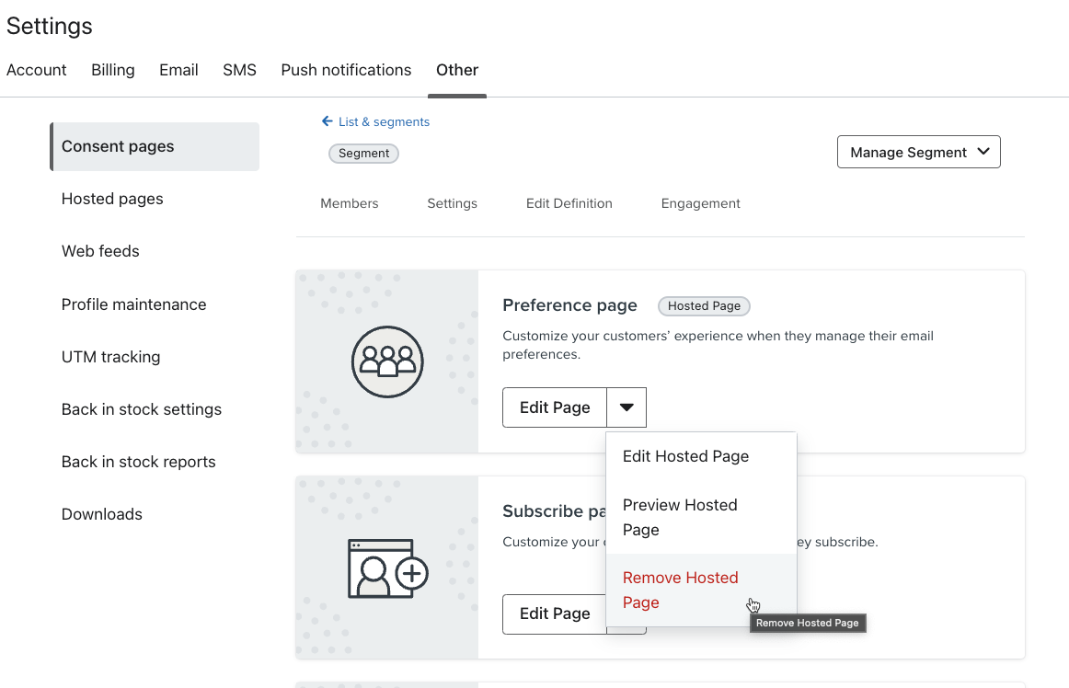Open the Edit Definition tab
The width and height of the screenshot is (1069, 688).
point(569,203)
